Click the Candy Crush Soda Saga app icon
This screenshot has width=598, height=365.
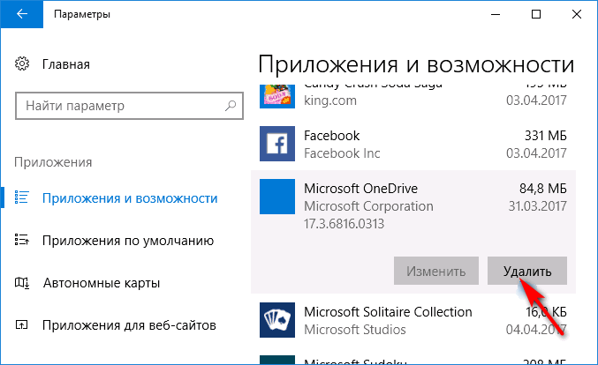pos(277,96)
